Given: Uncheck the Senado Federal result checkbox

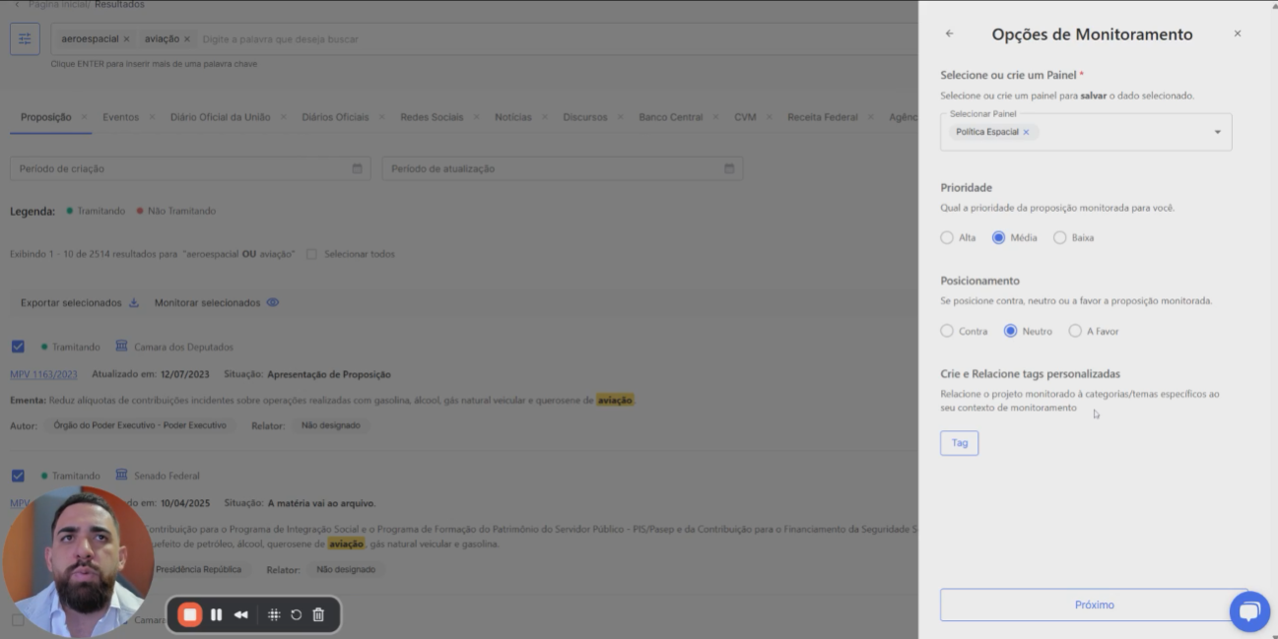Looking at the screenshot, I should click(x=18, y=476).
